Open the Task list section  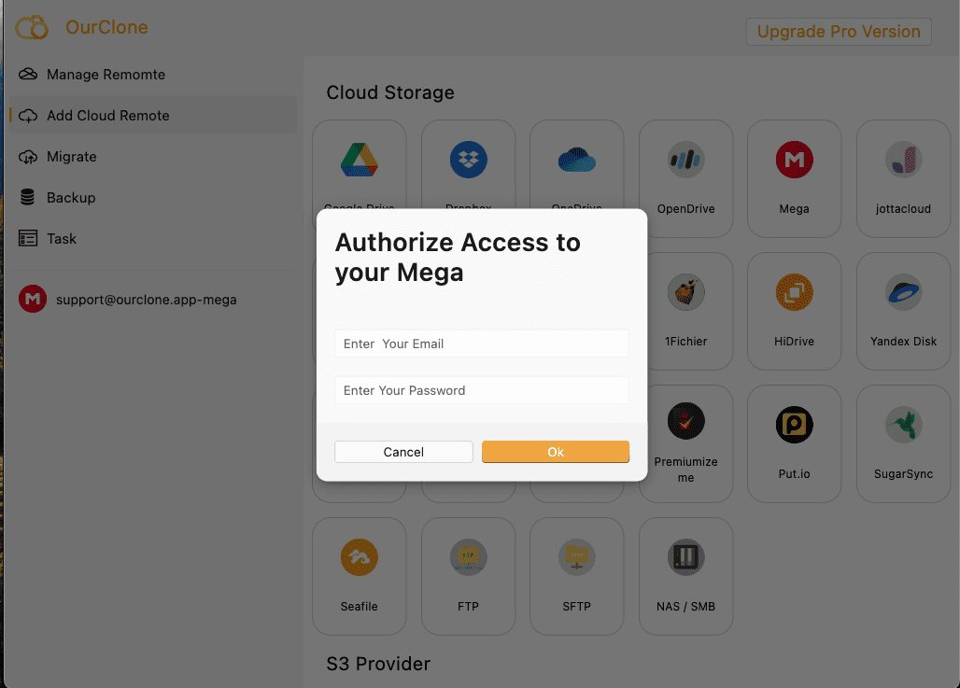click(153, 238)
